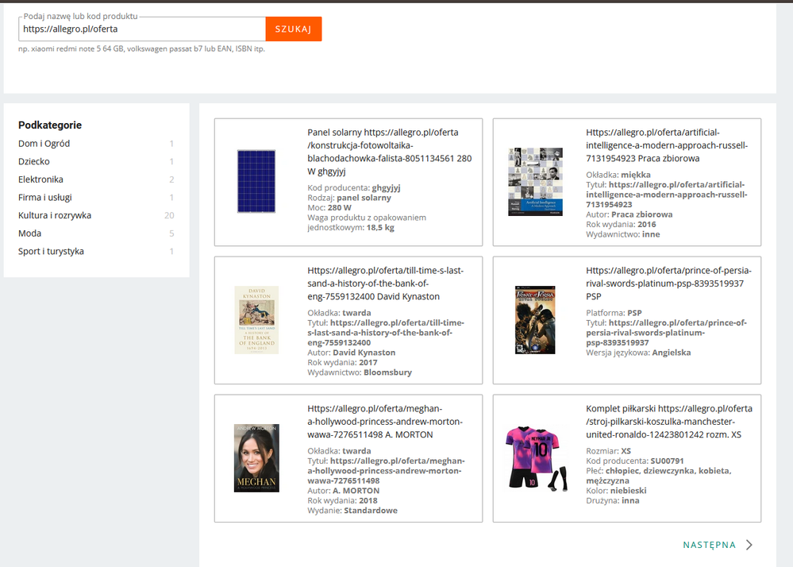This screenshot has width=793, height=567.
Task: Open the meghan A. MORTON product title
Action: click(385, 422)
